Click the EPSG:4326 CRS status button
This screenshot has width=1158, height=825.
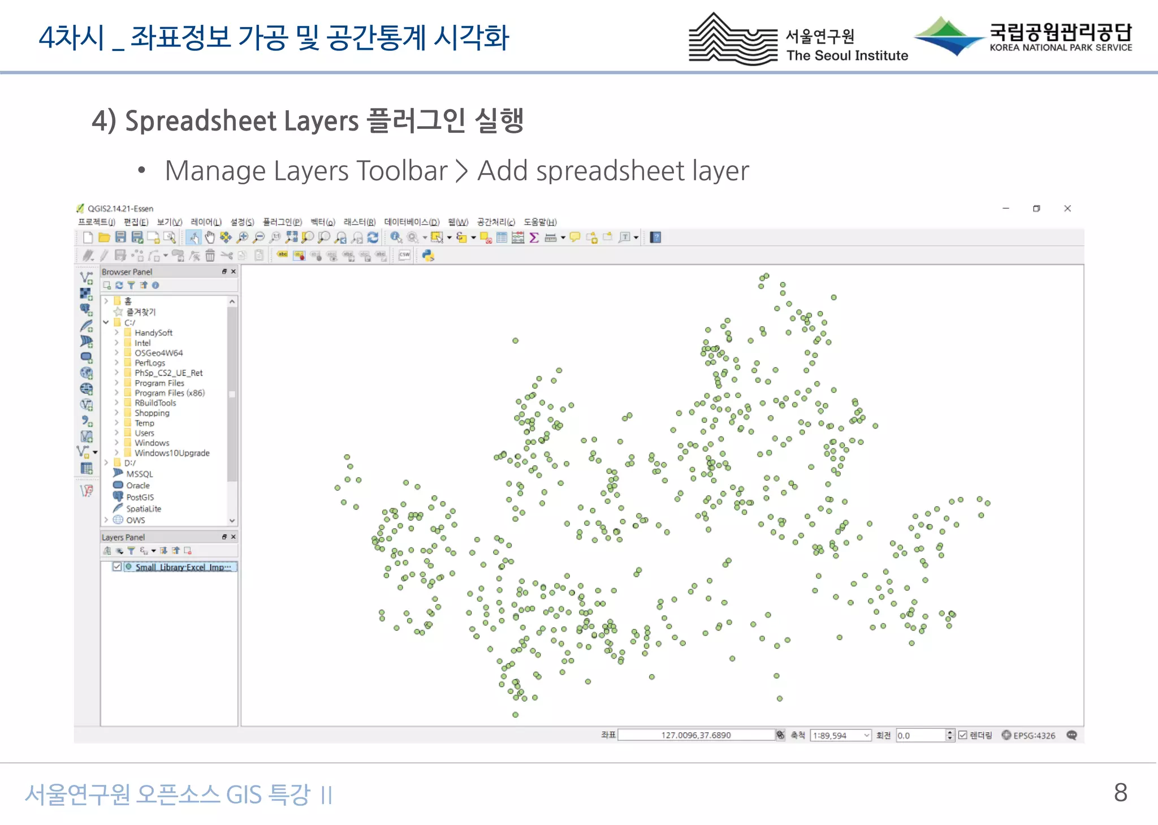1029,735
